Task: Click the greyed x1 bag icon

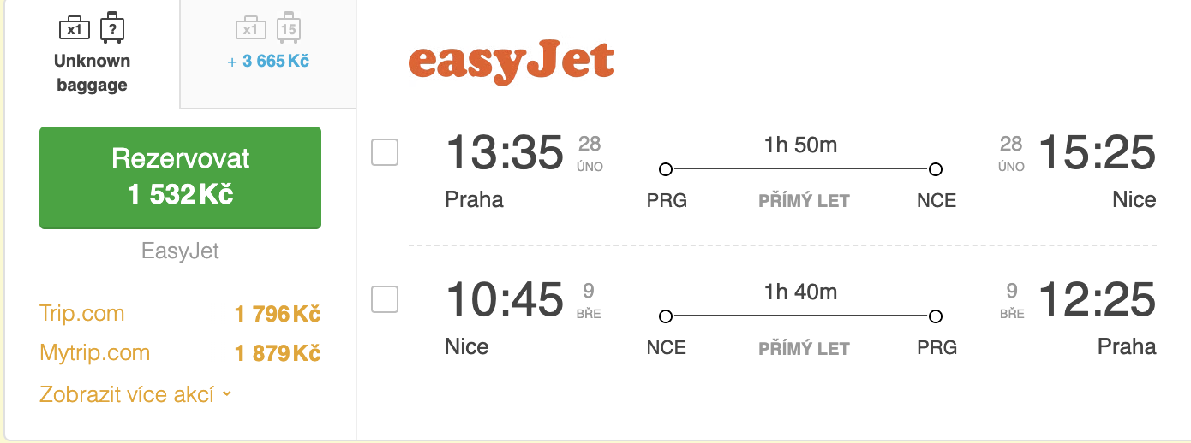Action: 250,29
